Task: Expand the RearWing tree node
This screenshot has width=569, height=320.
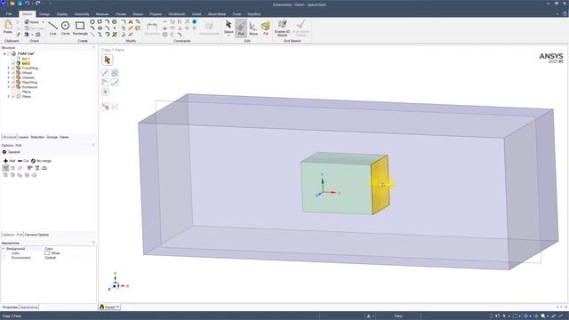Action: (9, 83)
